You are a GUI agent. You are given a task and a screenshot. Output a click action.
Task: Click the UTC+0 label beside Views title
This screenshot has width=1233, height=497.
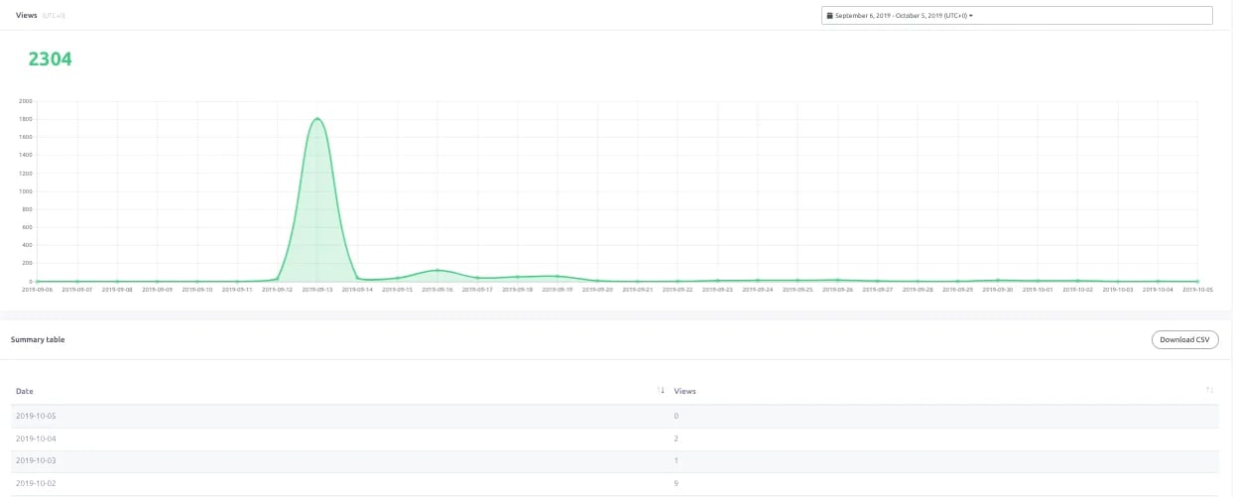click(x=54, y=16)
